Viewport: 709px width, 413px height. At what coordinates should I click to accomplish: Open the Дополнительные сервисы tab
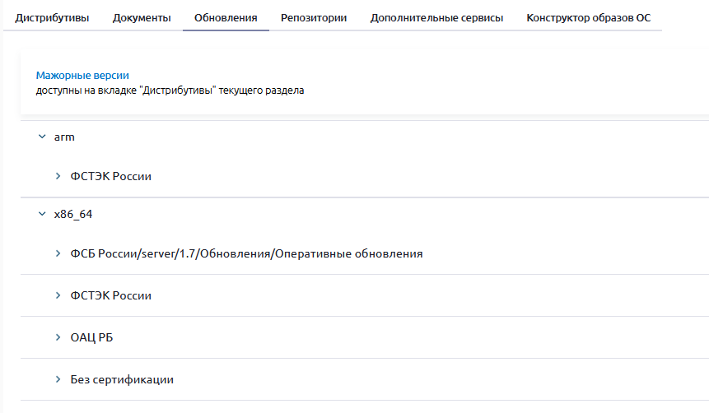click(436, 17)
